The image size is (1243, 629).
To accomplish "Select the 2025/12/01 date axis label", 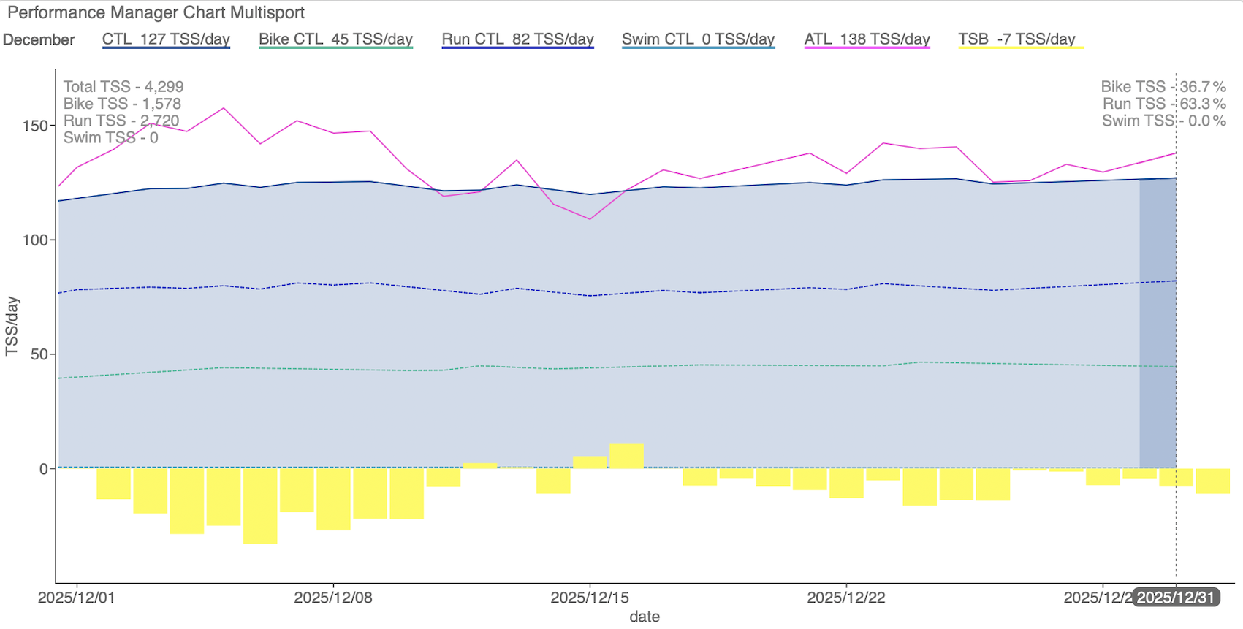I will pos(76,598).
